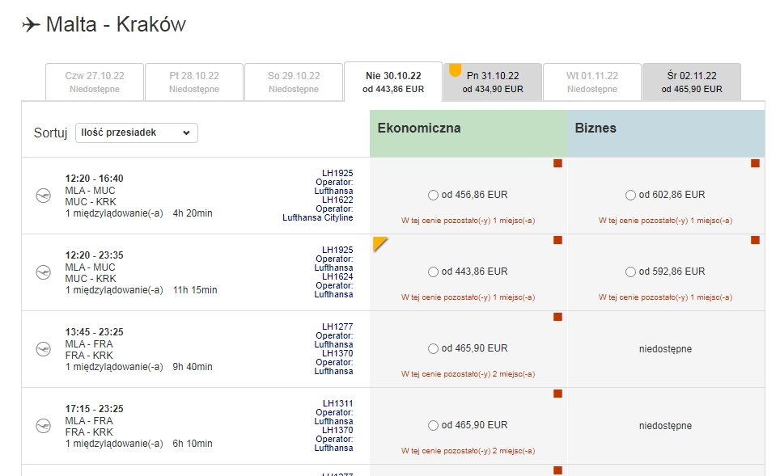Click the yellow corner marker on 443,86 EUR fare
Image resolution: width=780 pixels, height=476 pixels.
tap(379, 243)
